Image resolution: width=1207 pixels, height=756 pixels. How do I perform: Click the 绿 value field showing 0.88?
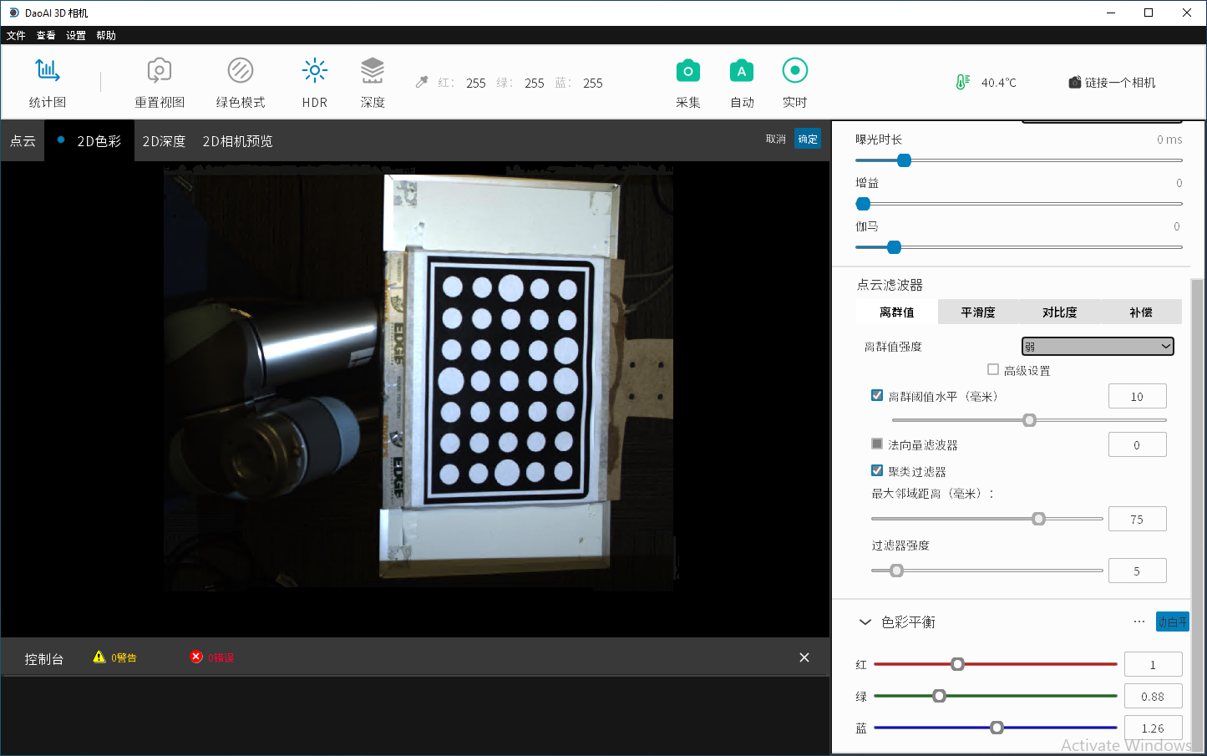click(1153, 696)
